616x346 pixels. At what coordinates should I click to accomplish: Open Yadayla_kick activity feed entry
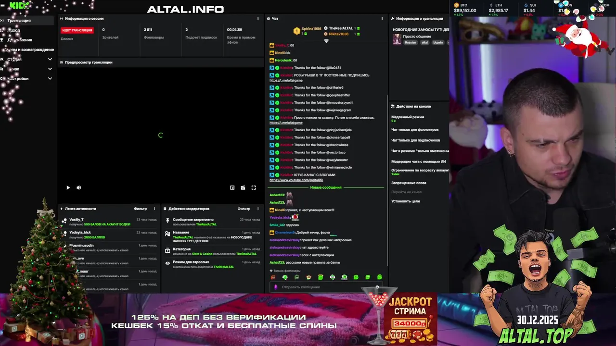click(110, 235)
